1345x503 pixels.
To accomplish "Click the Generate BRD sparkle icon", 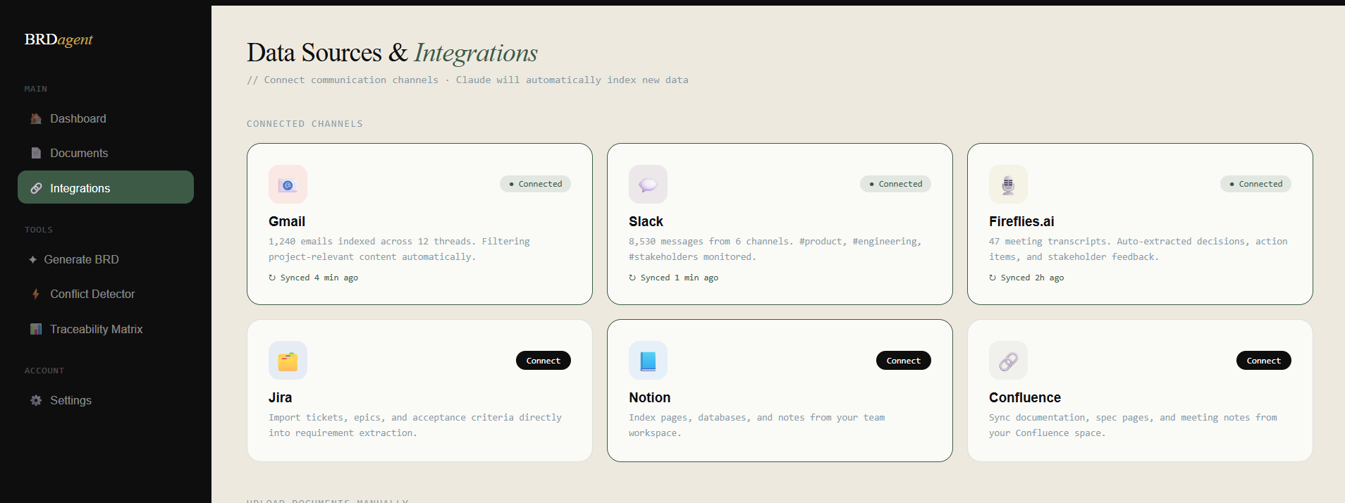I will point(32,259).
